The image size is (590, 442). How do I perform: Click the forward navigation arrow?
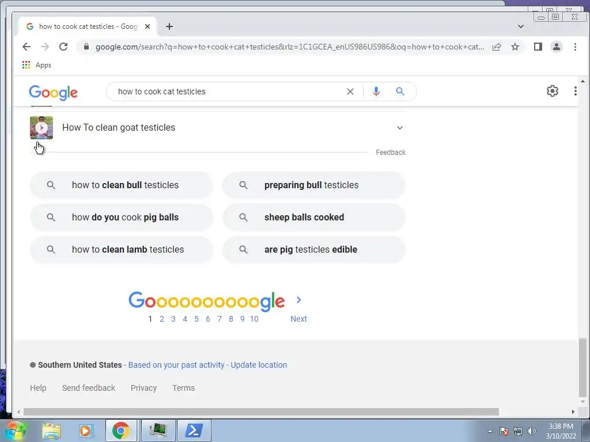tap(45, 47)
